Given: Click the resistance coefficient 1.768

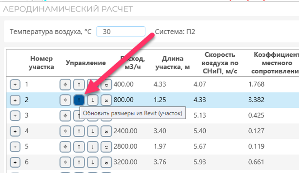Looking at the screenshot, I should 256,84.
